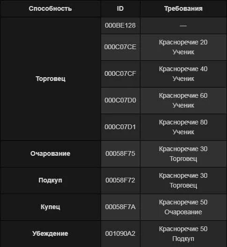Select ID 000BE128 cell
This screenshot has height=247, width=227.
point(120,26)
